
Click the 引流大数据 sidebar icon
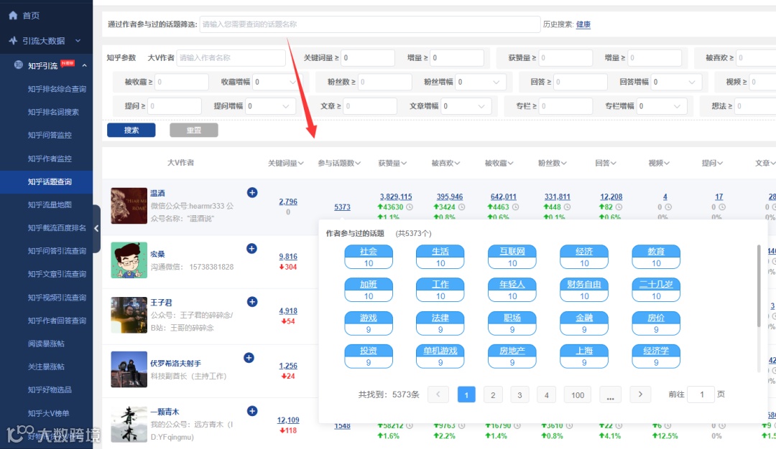pos(14,40)
